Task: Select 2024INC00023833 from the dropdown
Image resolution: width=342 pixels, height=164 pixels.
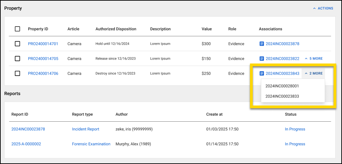Action: (x=282, y=96)
